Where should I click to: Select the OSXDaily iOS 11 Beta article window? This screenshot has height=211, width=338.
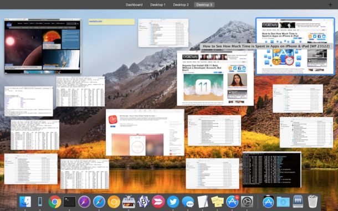point(215,78)
